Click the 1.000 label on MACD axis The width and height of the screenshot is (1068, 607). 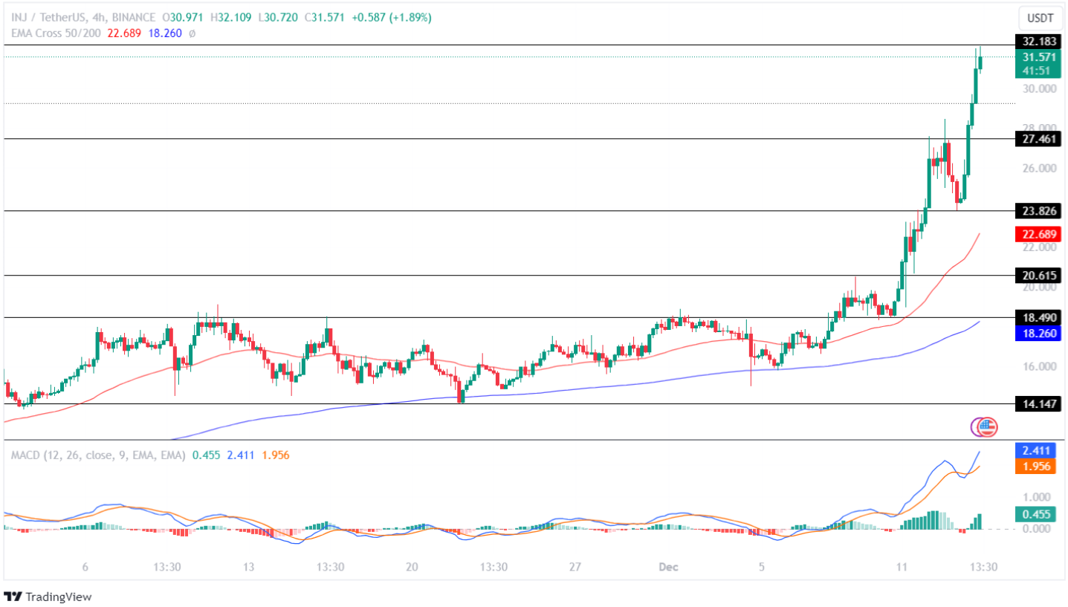pos(1036,497)
